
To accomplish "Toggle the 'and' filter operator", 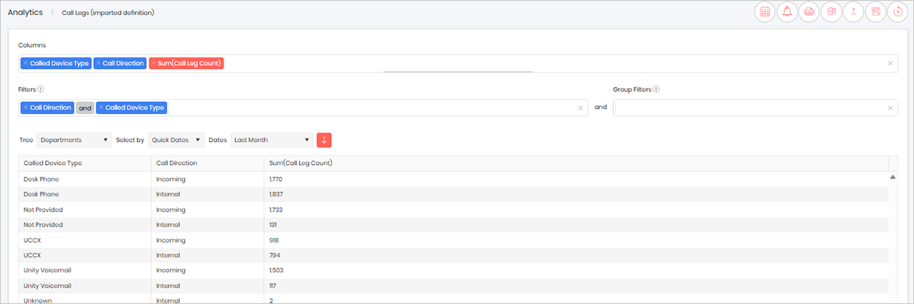I will (85, 108).
